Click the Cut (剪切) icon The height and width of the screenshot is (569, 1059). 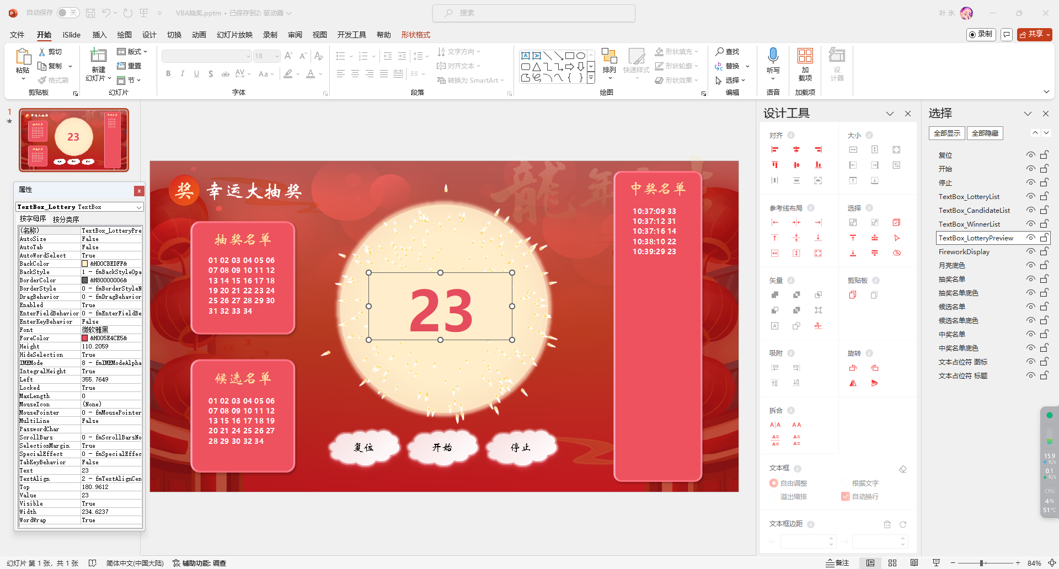pyautogui.click(x=42, y=52)
